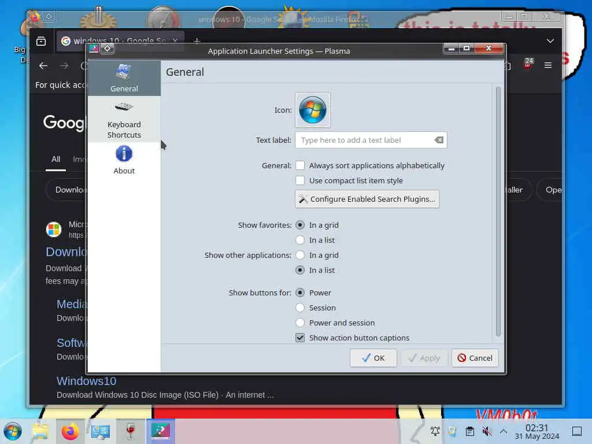
Task: Expand hidden system tray icons arrow
Action: tap(504, 431)
